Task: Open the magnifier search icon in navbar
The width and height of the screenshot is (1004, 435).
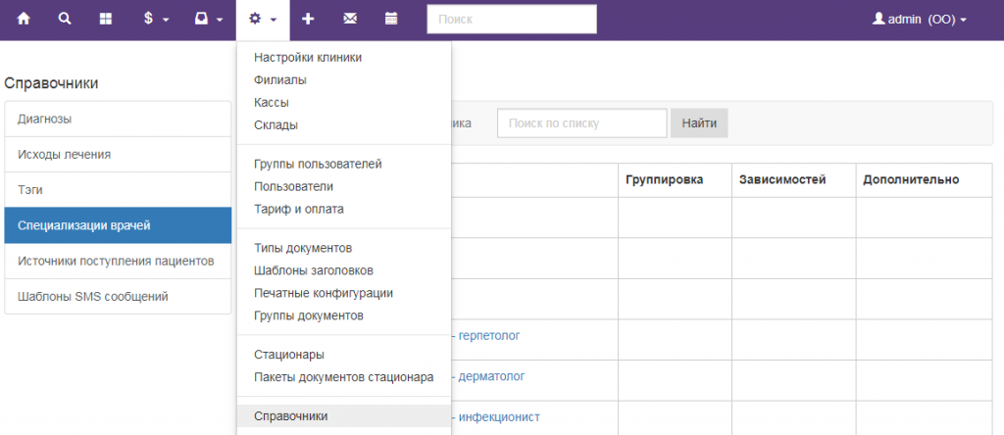Action: [x=65, y=20]
